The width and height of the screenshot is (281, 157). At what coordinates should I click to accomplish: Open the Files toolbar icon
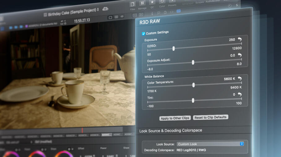click(133, 4)
